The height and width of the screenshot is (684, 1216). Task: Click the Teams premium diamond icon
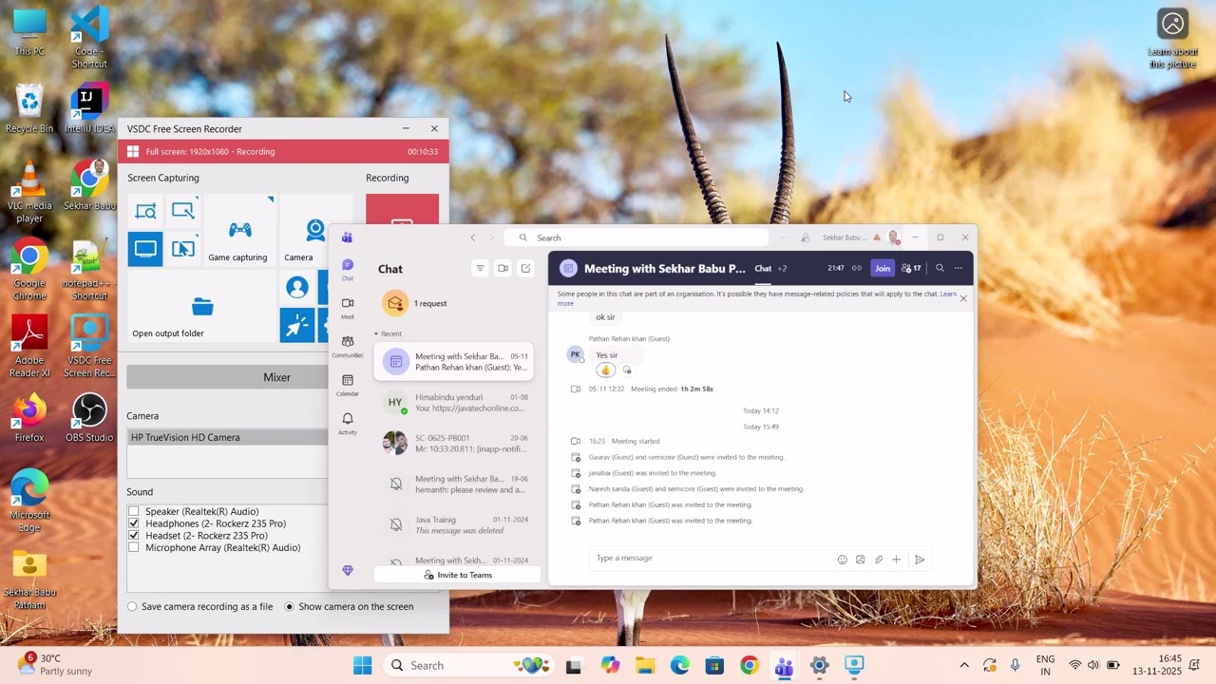pyautogui.click(x=347, y=571)
